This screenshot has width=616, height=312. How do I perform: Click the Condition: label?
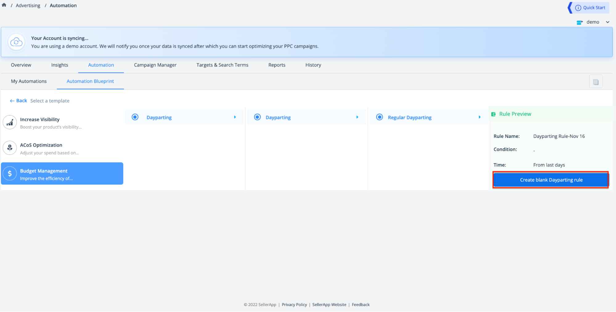[505, 149]
